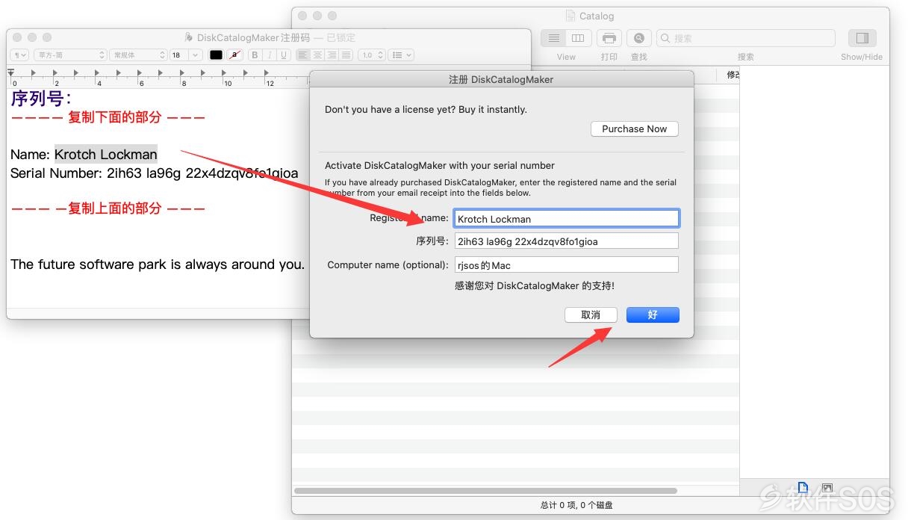This screenshot has width=908, height=520.
Task: Click the highlighted name Krotch Lockman in TextEdit
Action: 106,155
